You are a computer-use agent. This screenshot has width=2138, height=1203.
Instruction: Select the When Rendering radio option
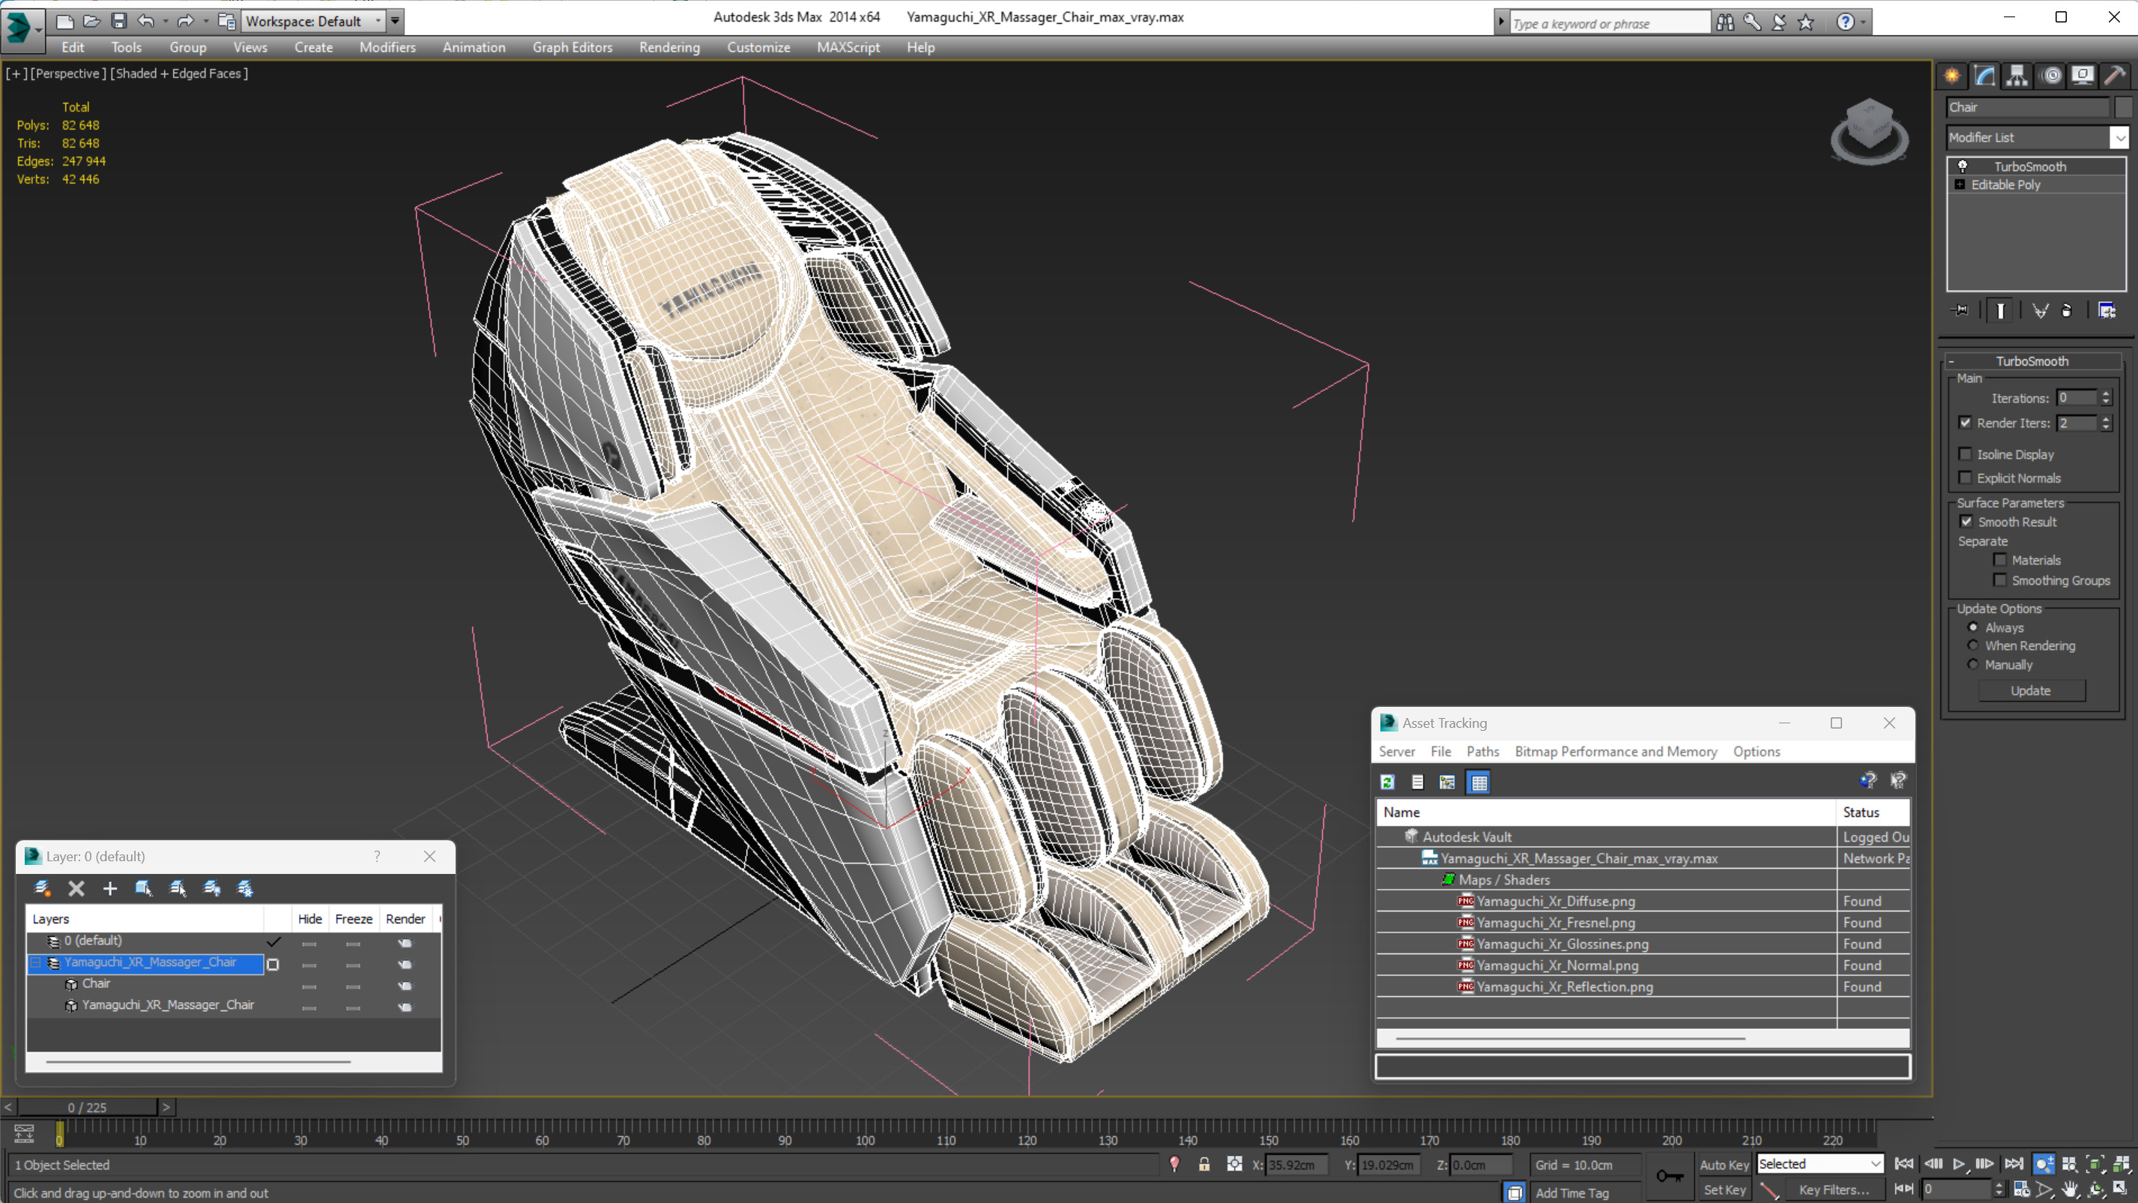click(1973, 645)
